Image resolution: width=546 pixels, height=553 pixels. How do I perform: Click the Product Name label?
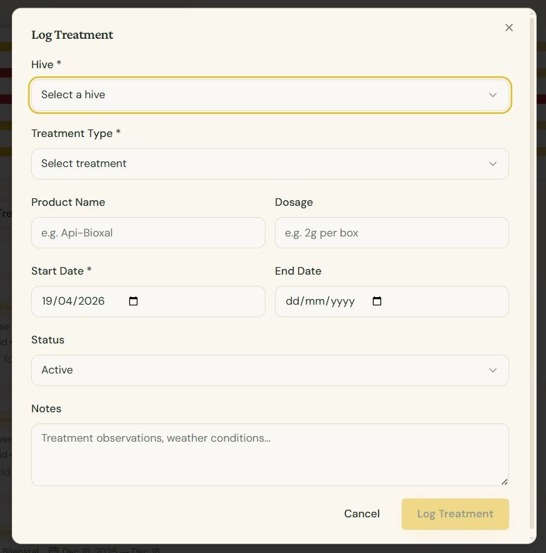[x=68, y=202]
